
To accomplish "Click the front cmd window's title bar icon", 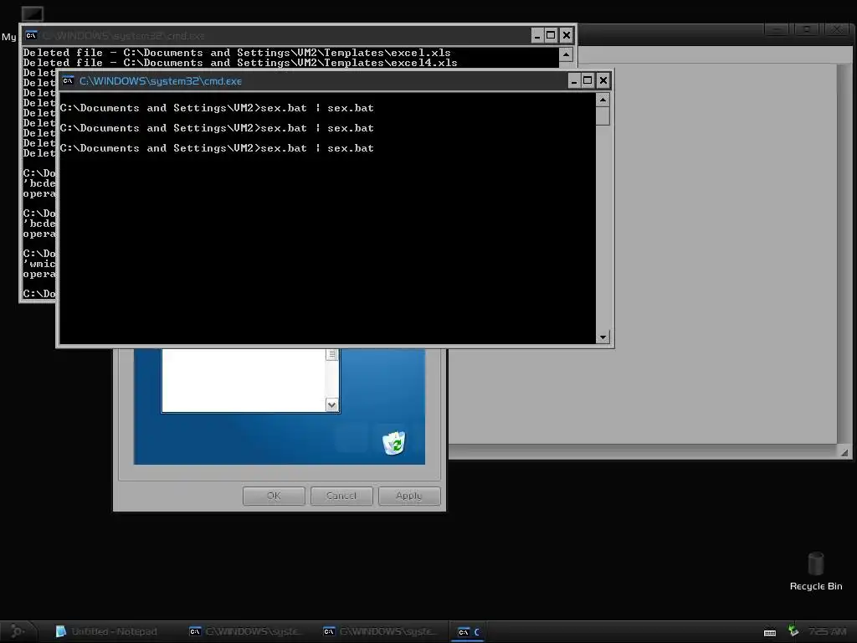I will (68, 81).
